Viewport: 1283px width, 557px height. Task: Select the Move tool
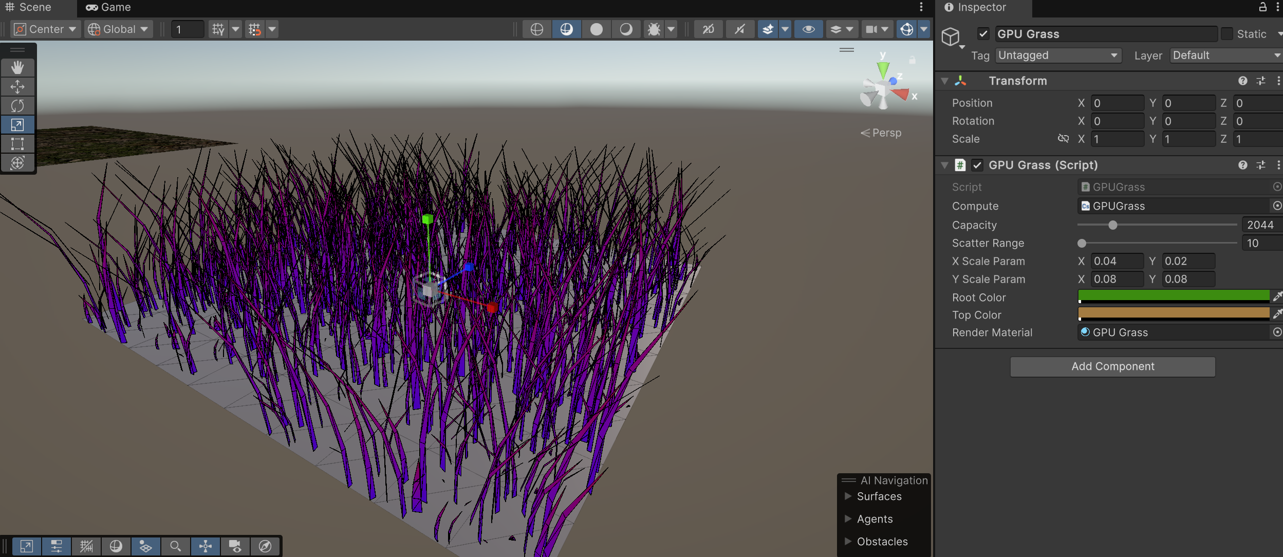(17, 86)
